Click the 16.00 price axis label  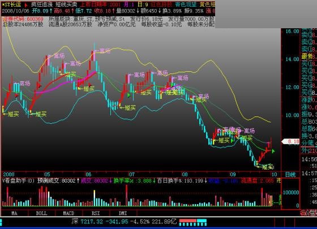coord(292,31)
